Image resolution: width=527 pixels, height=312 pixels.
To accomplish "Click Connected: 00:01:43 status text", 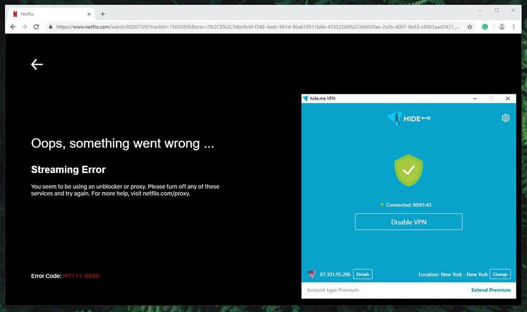I will (408, 204).
